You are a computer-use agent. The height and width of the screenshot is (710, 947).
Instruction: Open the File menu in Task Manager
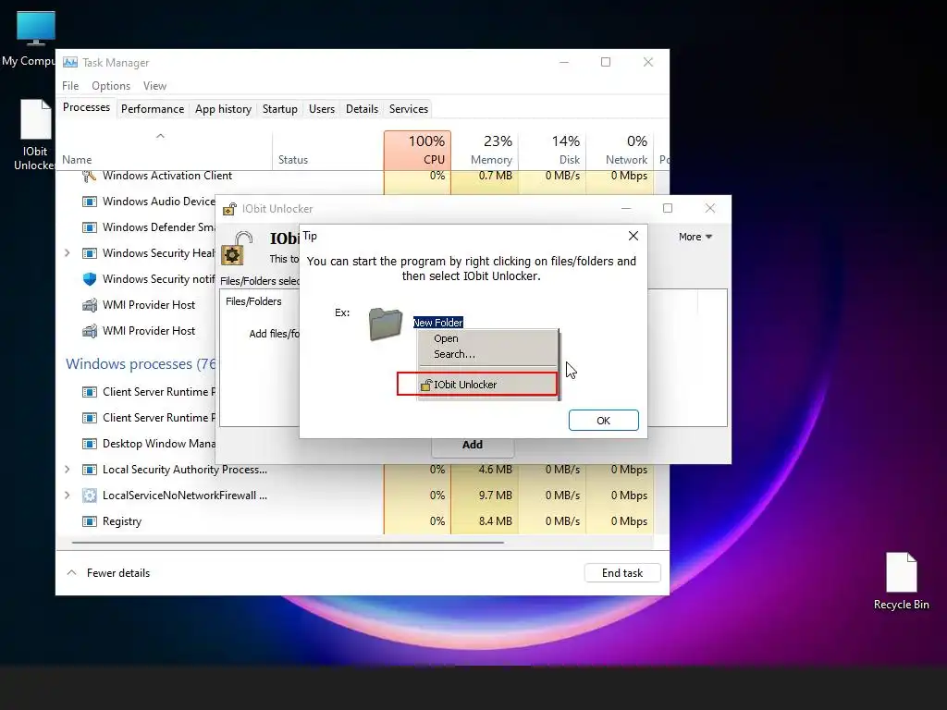pyautogui.click(x=70, y=86)
